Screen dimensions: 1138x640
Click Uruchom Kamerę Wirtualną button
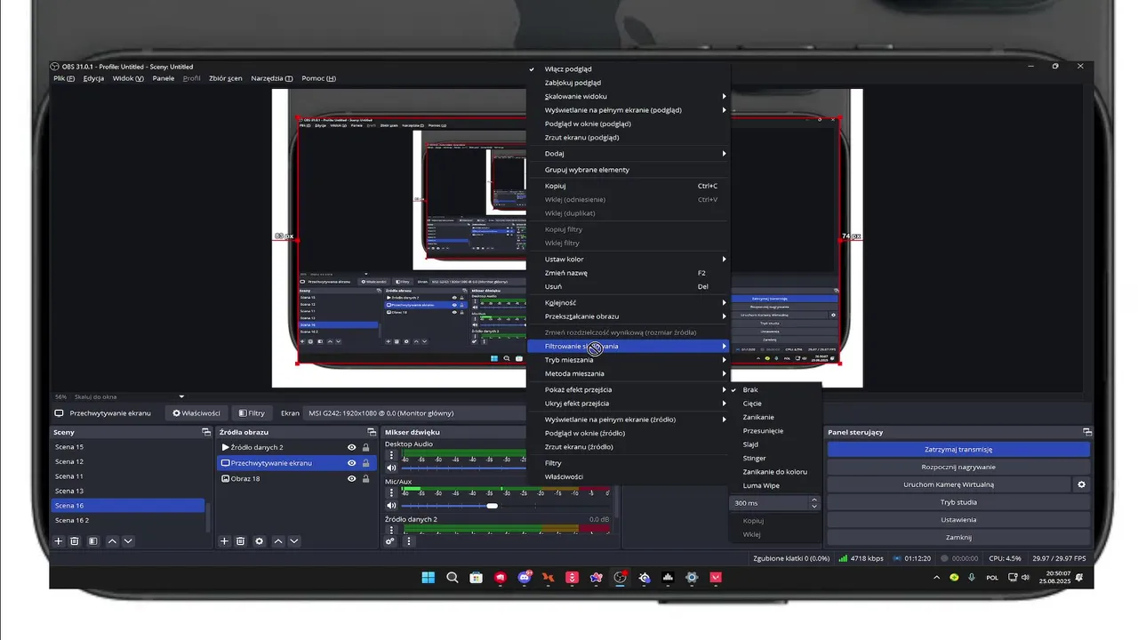coord(949,484)
